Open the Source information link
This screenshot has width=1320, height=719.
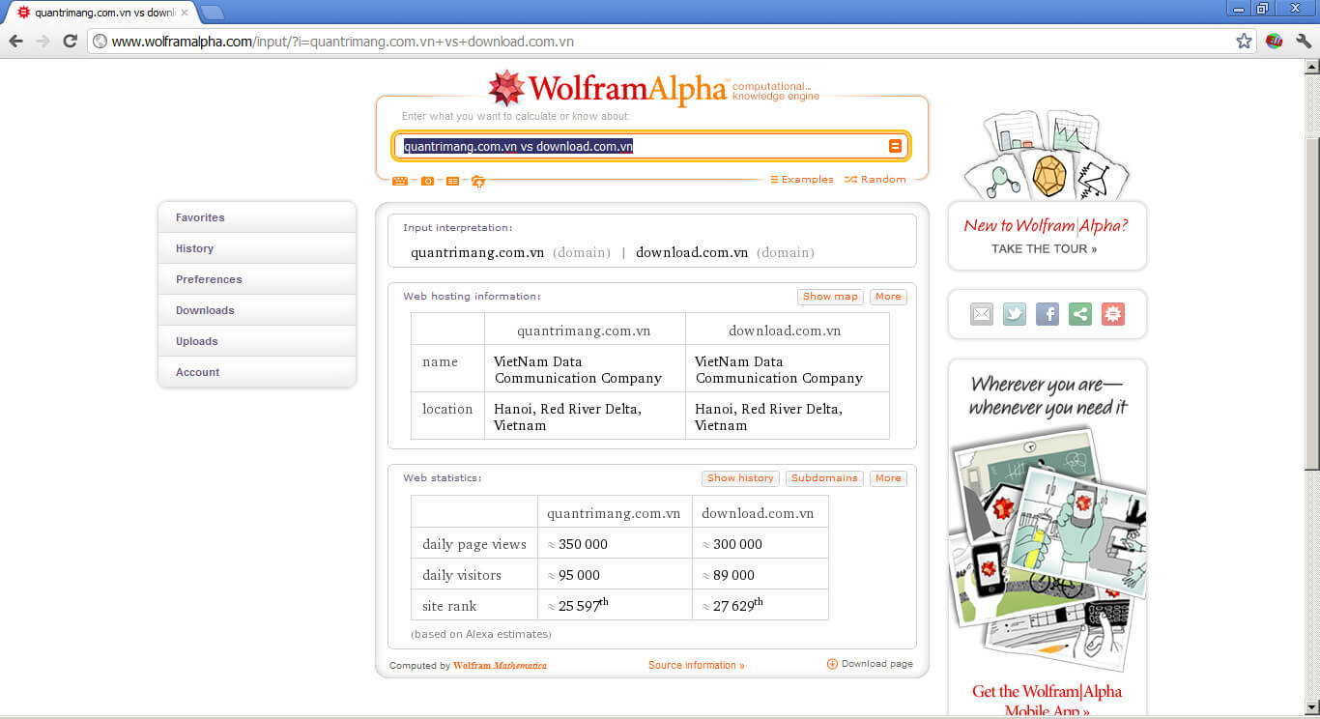[x=696, y=665]
